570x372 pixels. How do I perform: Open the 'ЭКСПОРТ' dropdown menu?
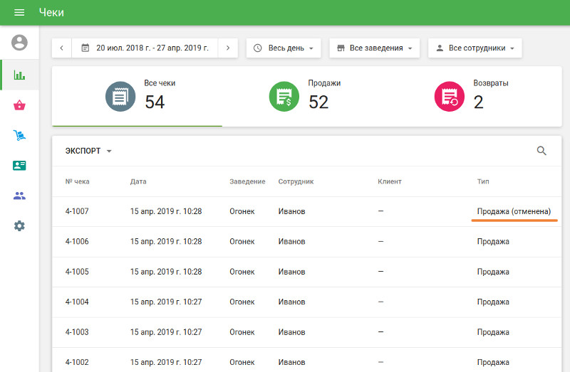[88, 152]
